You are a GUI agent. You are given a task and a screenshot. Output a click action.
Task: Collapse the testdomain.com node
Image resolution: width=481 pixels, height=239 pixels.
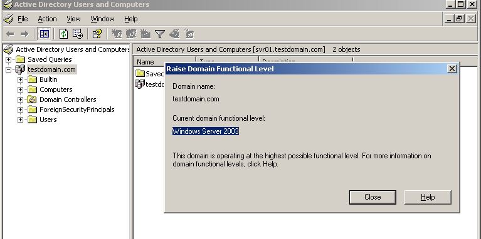tap(8, 70)
